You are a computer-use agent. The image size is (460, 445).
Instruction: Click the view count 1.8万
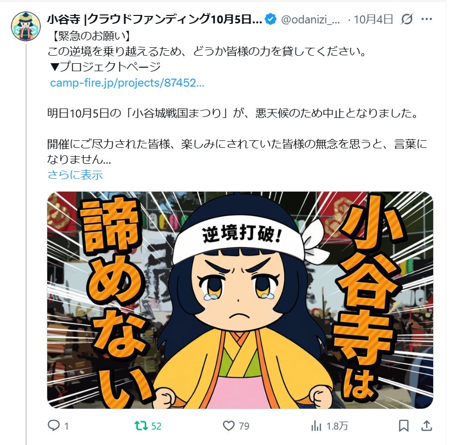tap(337, 426)
